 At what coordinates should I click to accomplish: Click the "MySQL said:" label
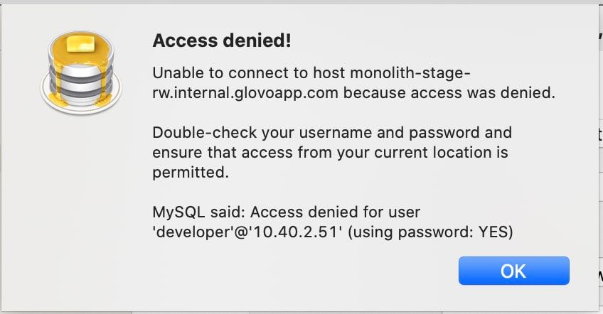coord(199,212)
